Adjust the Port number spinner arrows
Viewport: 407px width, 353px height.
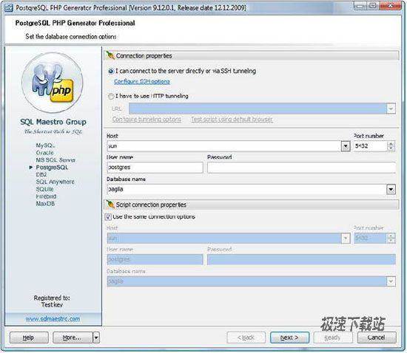[x=391, y=146]
